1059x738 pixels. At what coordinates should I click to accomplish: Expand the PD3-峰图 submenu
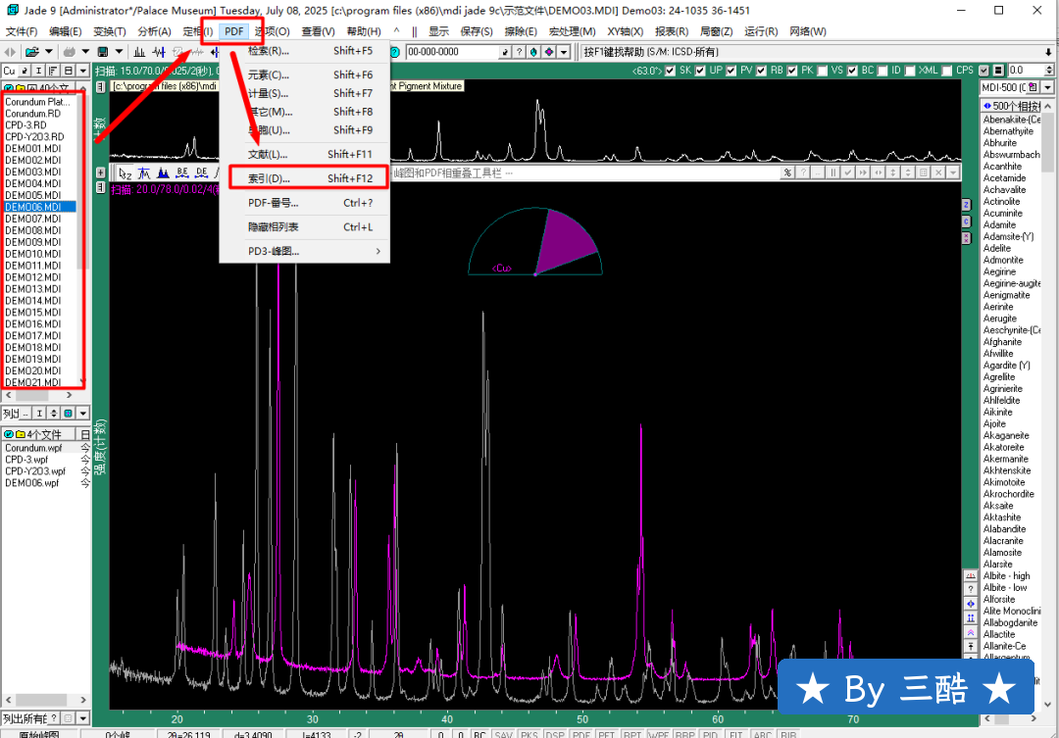[305, 251]
